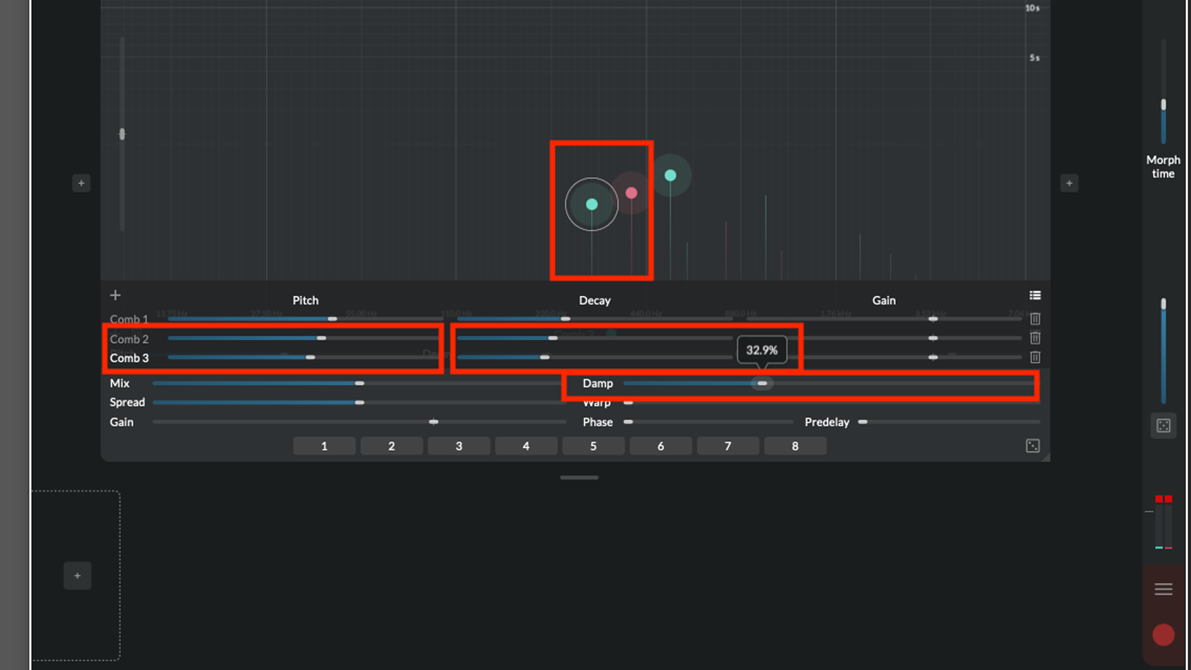Screen dimensions: 1191x670
Task: Click the Morph time slider handle
Action: 1164,104
